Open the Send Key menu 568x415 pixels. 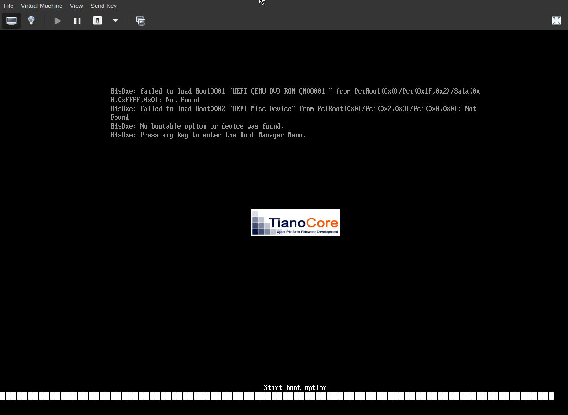click(x=103, y=6)
